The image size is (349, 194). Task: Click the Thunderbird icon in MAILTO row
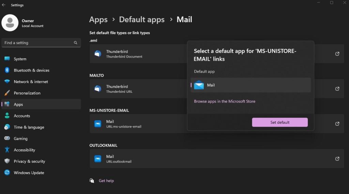pyautogui.click(x=98, y=89)
